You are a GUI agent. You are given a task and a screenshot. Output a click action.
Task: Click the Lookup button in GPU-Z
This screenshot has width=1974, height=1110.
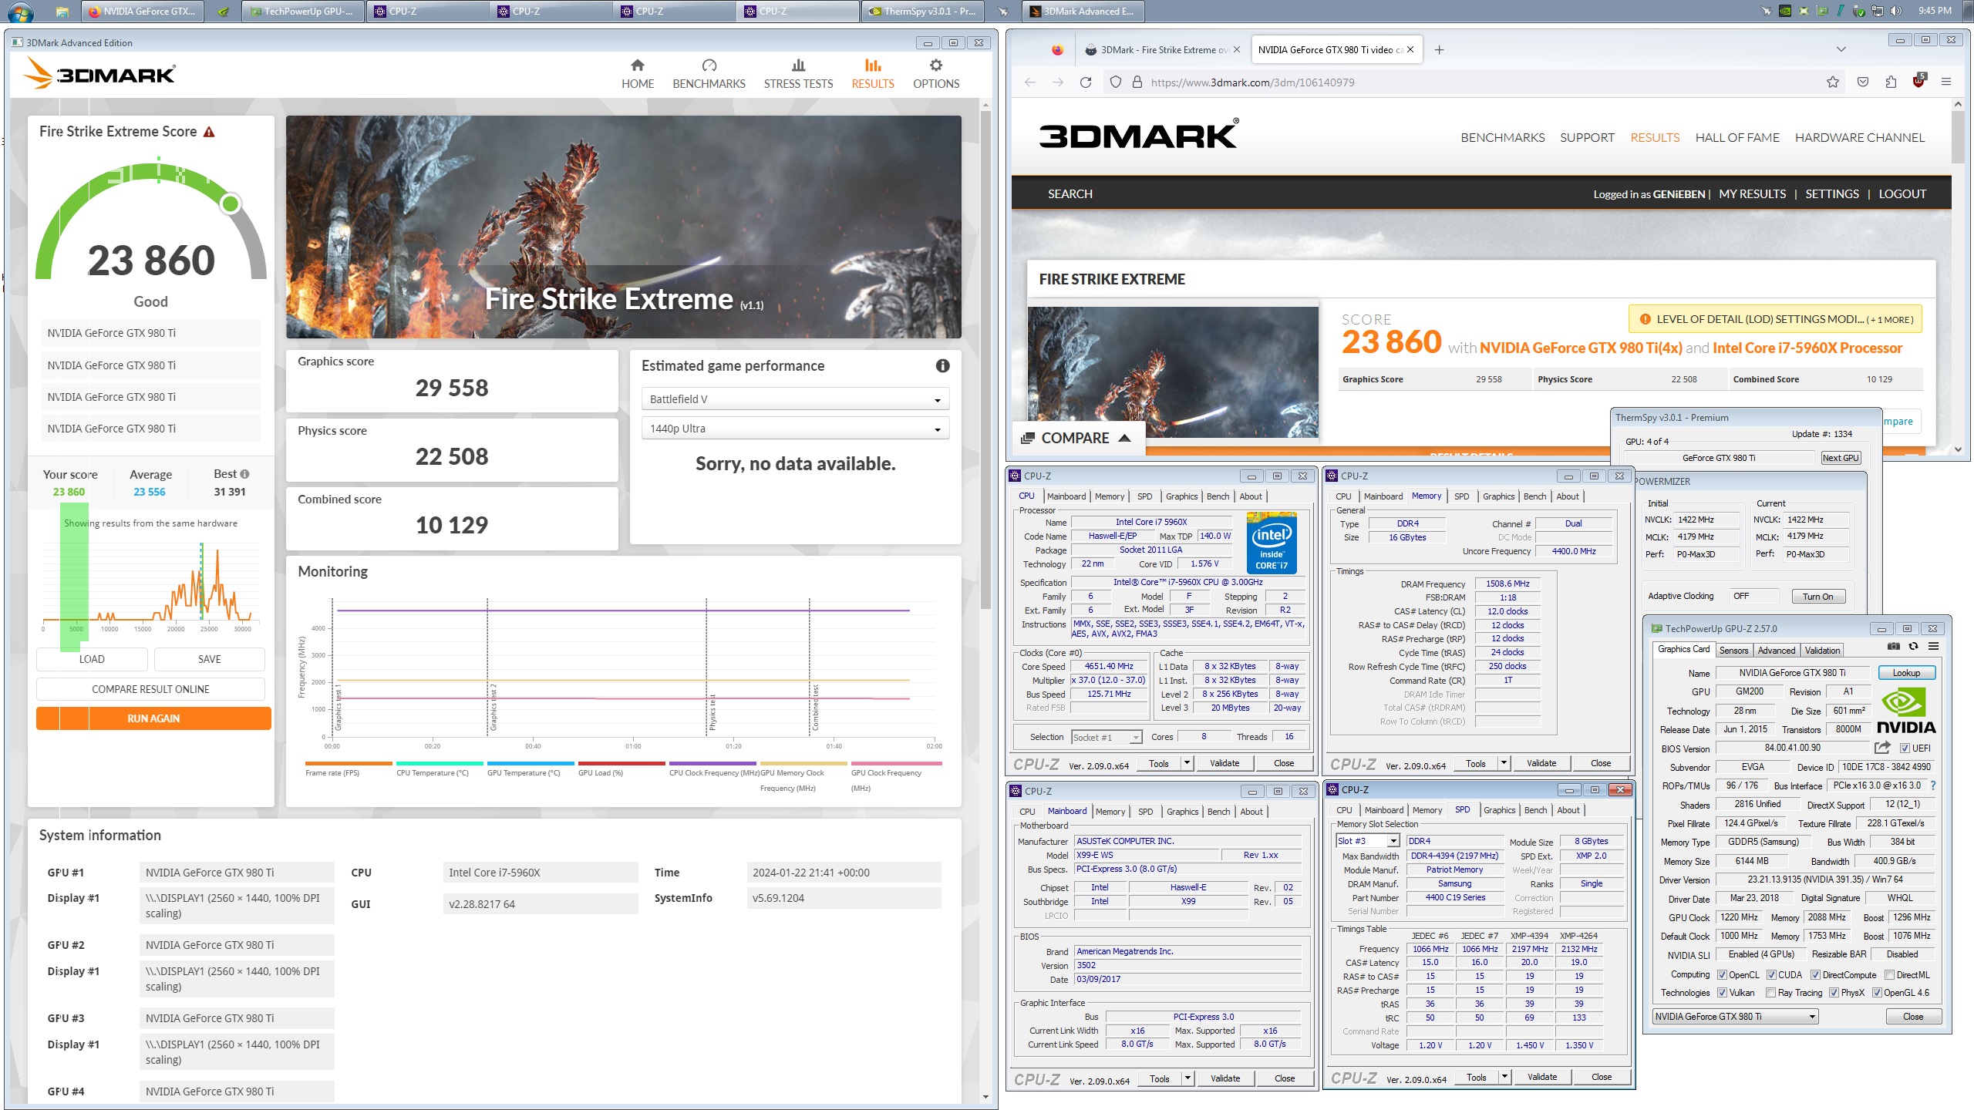coord(1906,673)
